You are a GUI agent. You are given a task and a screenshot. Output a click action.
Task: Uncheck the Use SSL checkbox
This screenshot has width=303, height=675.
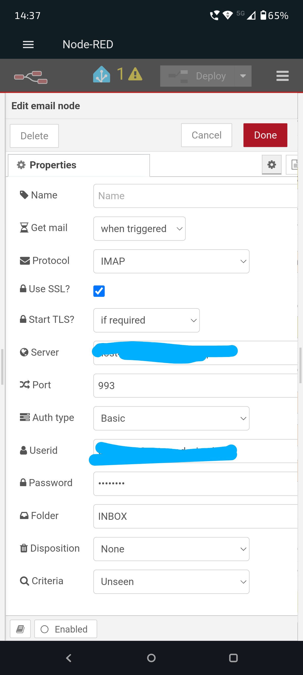tap(99, 291)
